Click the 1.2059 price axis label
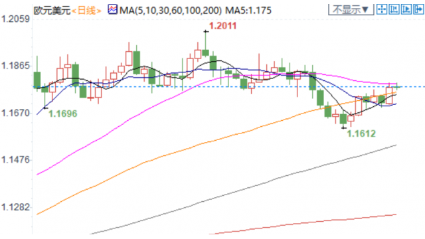Image resolution: width=425 pixels, height=239 pixels. [x=15, y=19]
